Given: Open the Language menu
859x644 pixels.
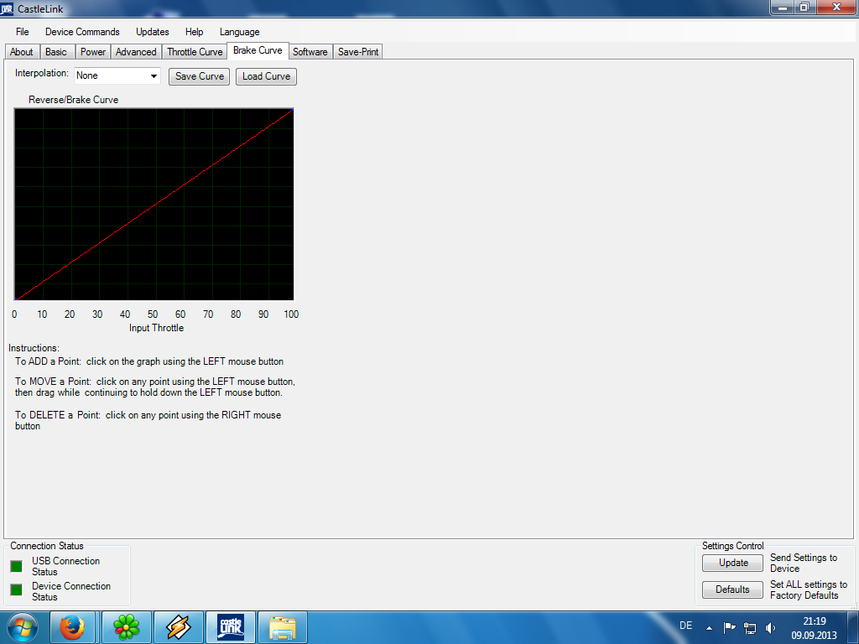Looking at the screenshot, I should coord(239,32).
